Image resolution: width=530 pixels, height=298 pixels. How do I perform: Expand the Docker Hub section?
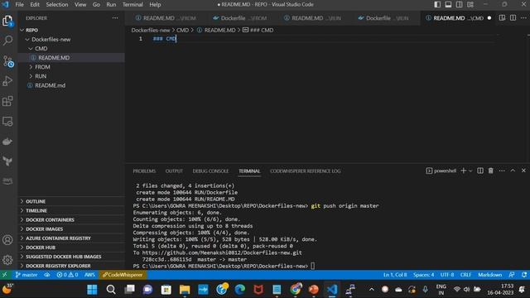(x=72, y=248)
